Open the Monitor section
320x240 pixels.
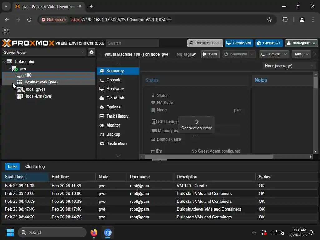click(118, 125)
